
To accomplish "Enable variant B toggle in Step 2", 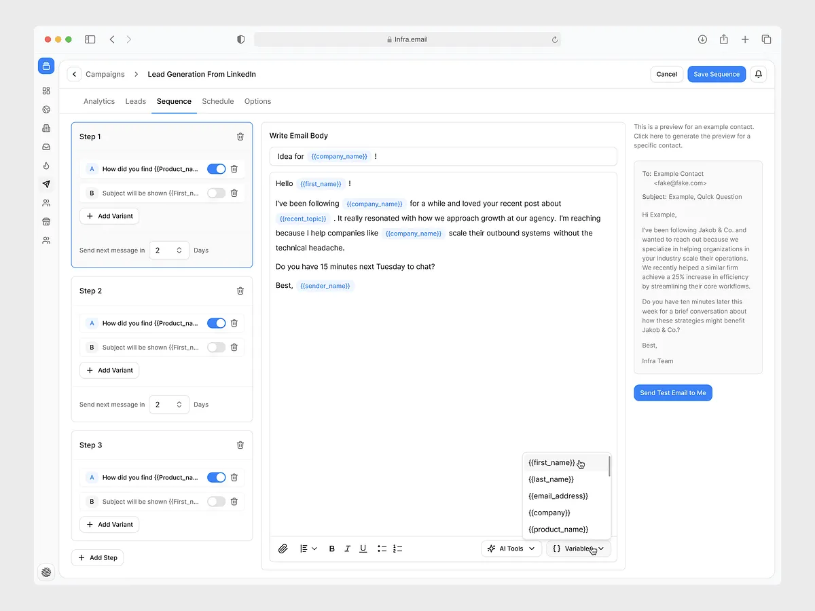I will tap(216, 347).
